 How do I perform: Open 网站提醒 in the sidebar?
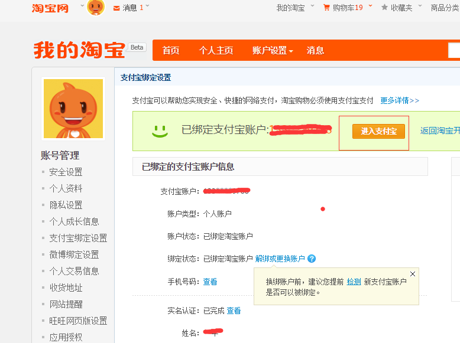point(66,305)
